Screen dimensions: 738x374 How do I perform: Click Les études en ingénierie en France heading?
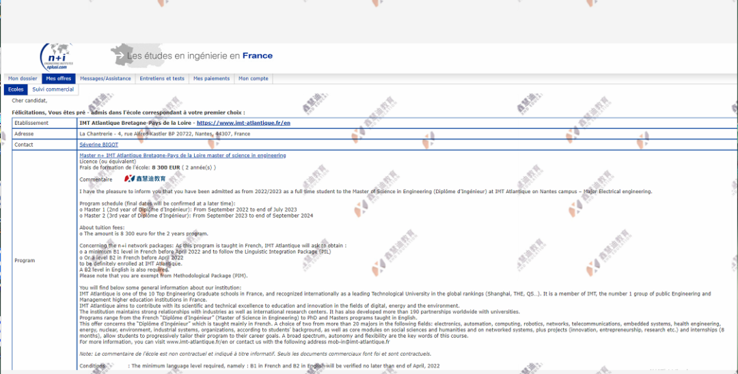pyautogui.click(x=200, y=55)
